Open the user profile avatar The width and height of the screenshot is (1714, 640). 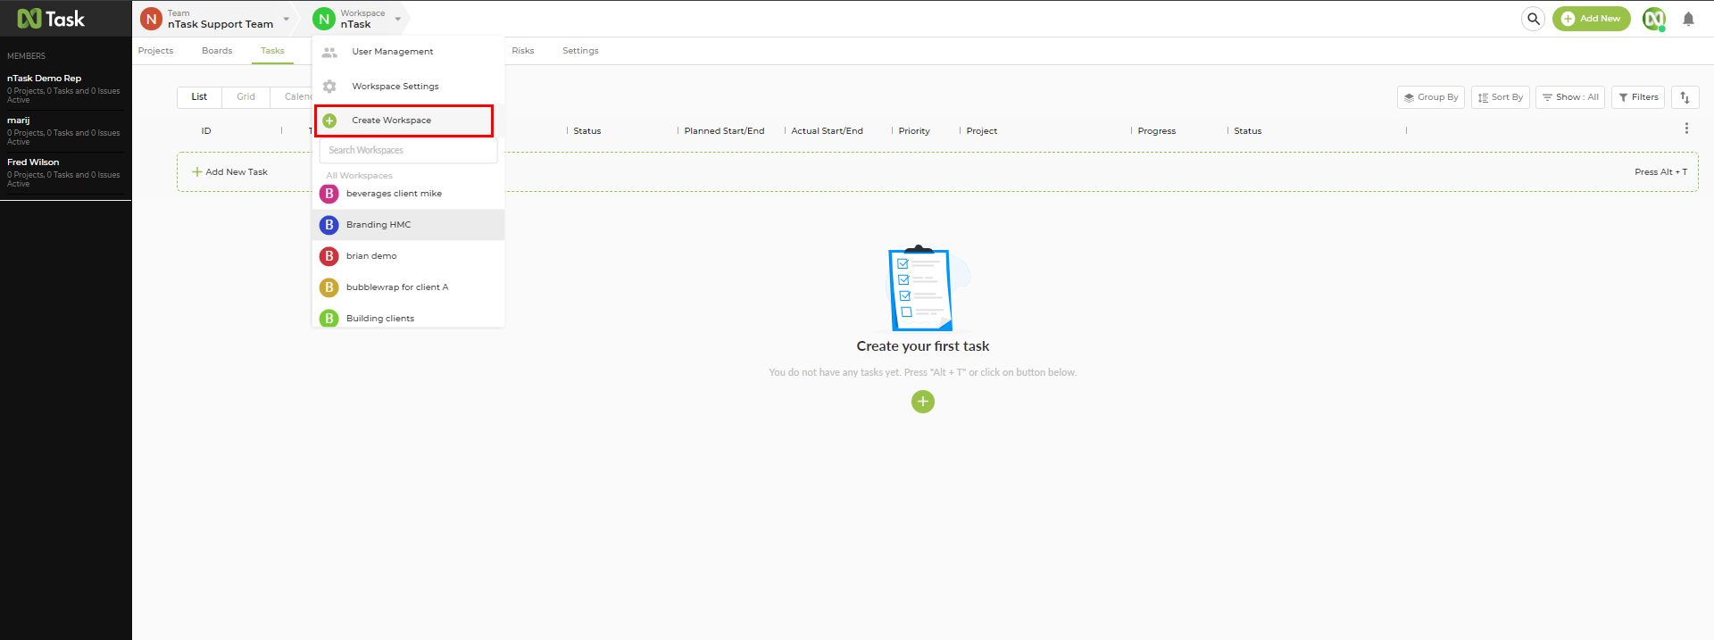[x=1654, y=19]
